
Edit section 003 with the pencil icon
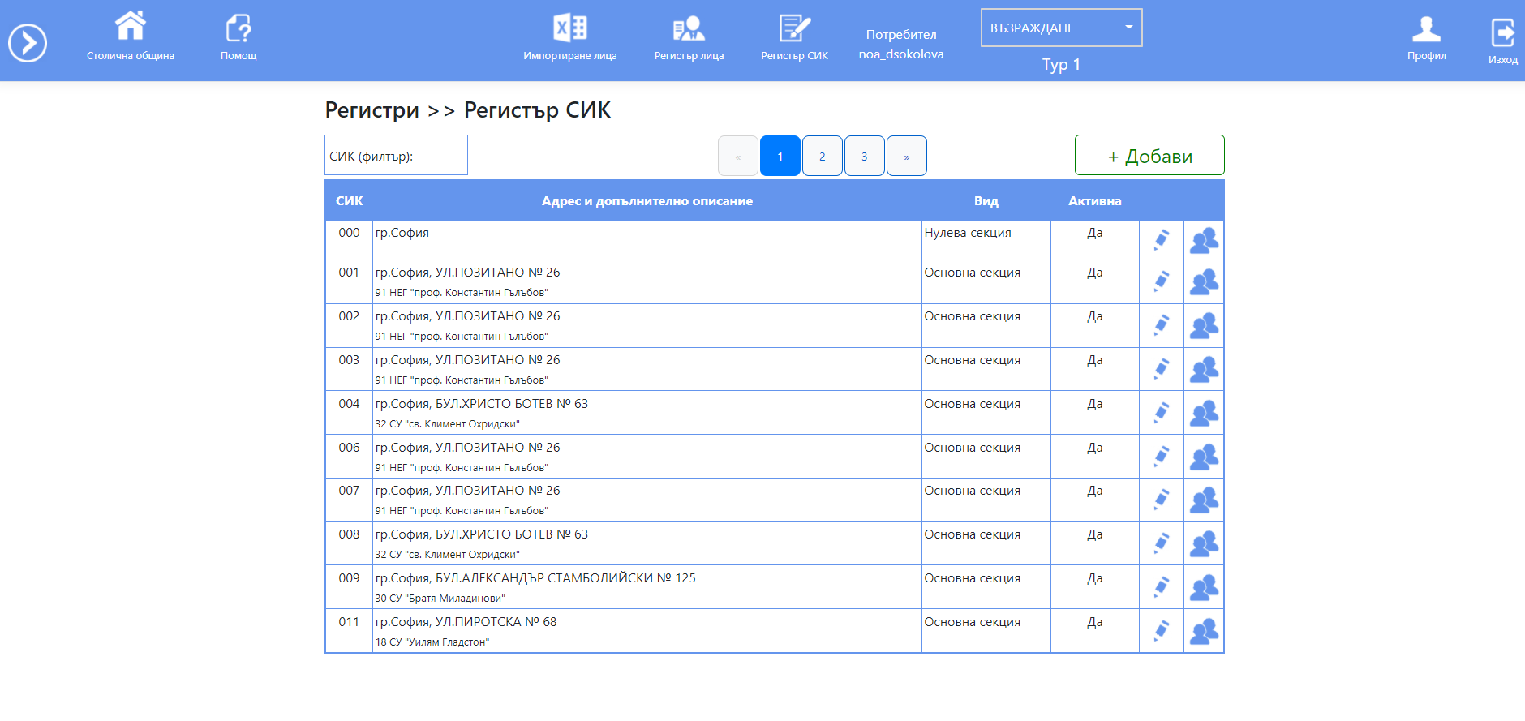tap(1162, 369)
